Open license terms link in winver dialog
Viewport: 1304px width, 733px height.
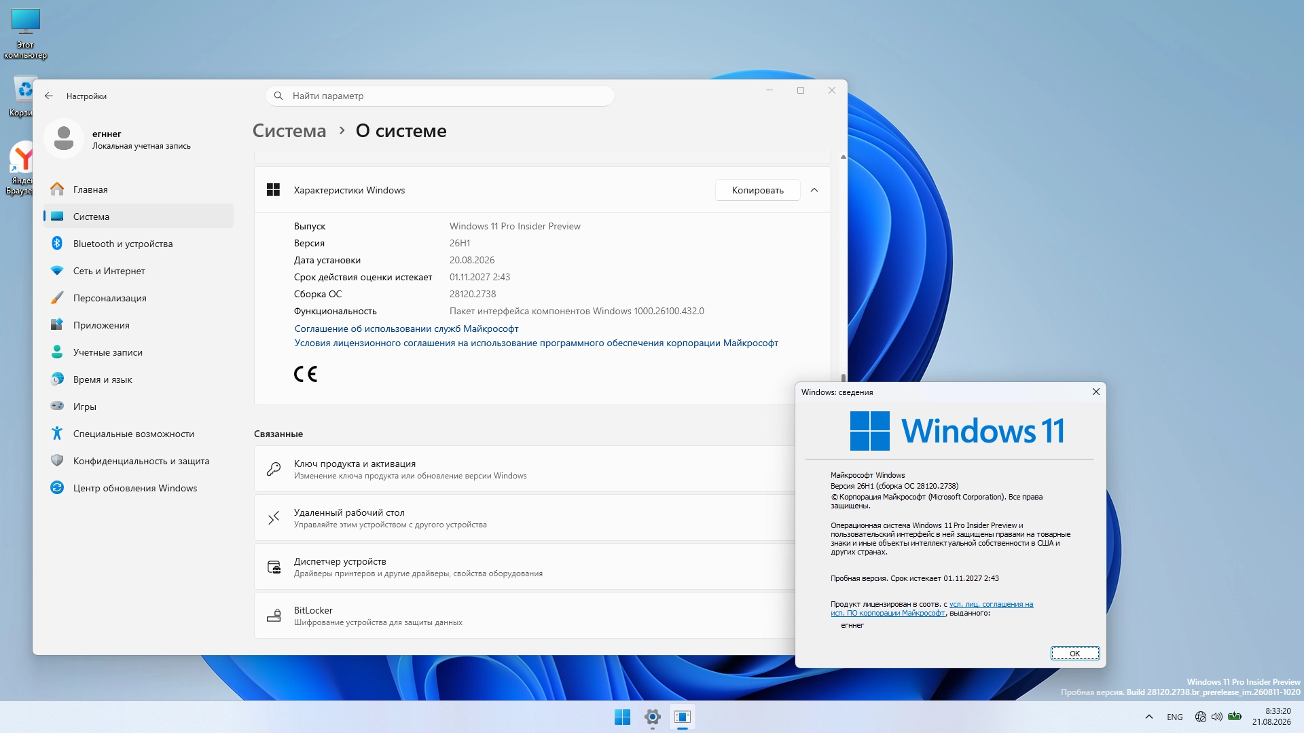click(932, 609)
